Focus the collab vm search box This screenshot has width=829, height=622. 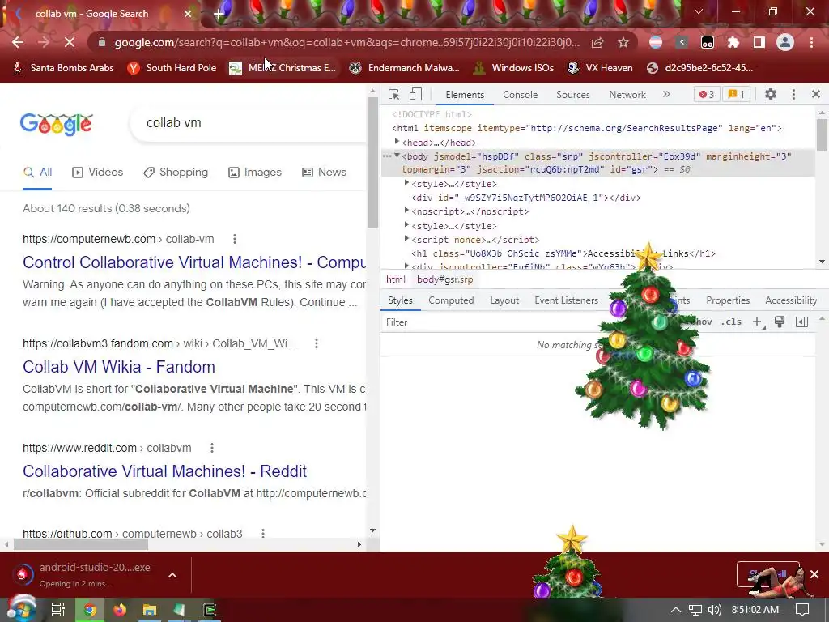tap(249, 123)
